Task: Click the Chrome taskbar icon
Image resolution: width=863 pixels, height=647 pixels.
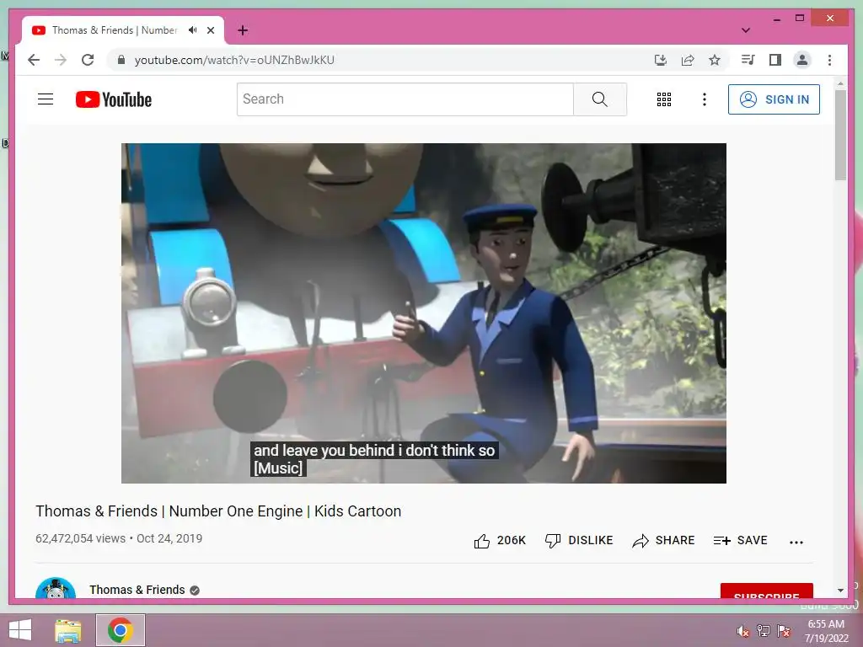Action: click(x=121, y=630)
